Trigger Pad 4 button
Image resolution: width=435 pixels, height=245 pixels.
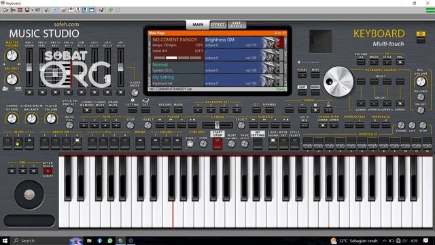click(x=116, y=125)
